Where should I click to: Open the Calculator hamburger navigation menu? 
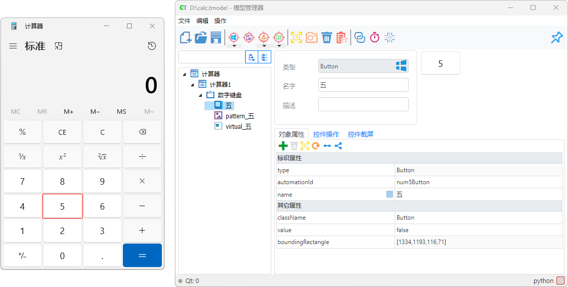coord(13,46)
